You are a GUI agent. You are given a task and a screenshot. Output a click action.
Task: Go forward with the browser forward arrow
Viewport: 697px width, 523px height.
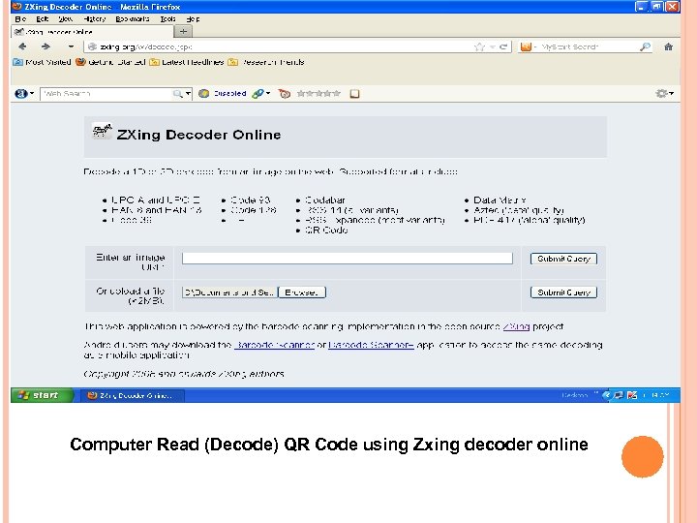coord(45,46)
